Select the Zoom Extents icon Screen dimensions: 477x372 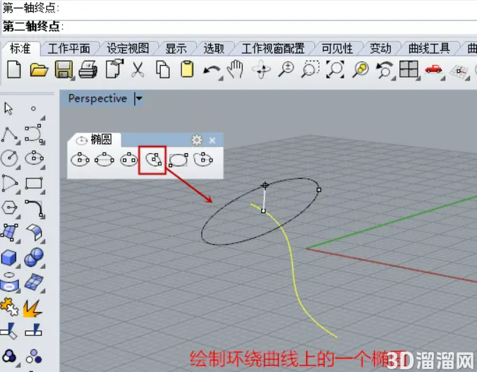tap(335, 69)
